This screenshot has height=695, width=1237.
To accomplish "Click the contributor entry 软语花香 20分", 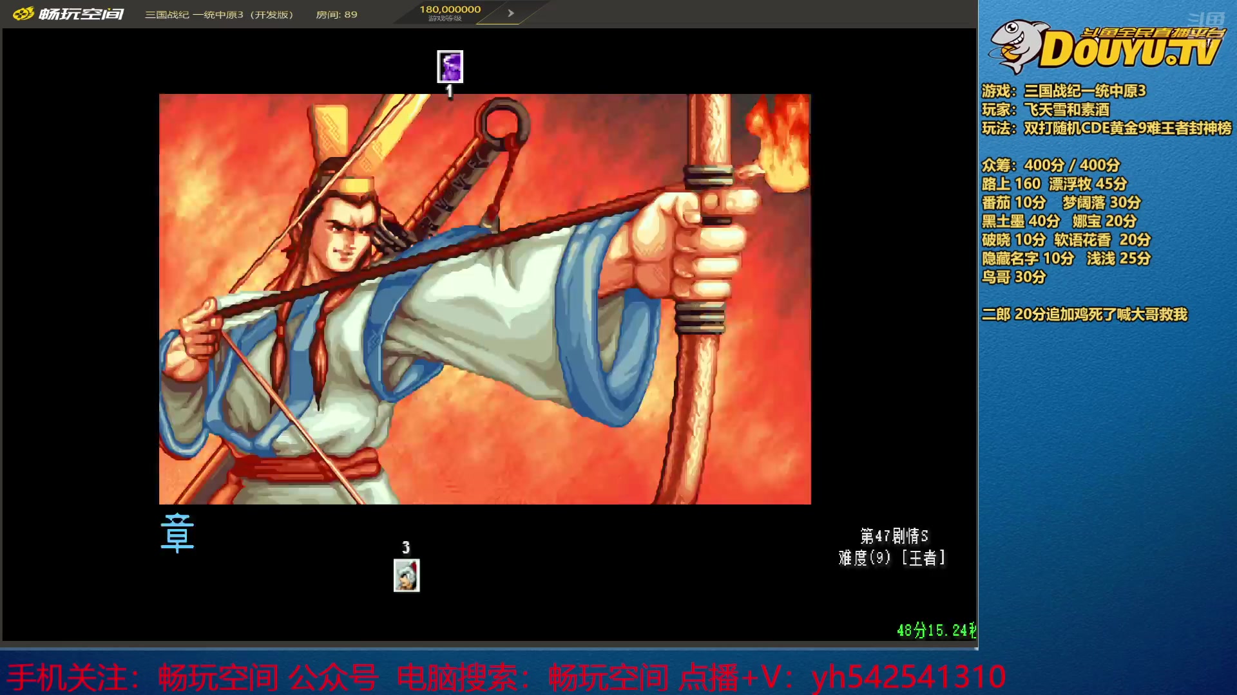I will click(1102, 240).
